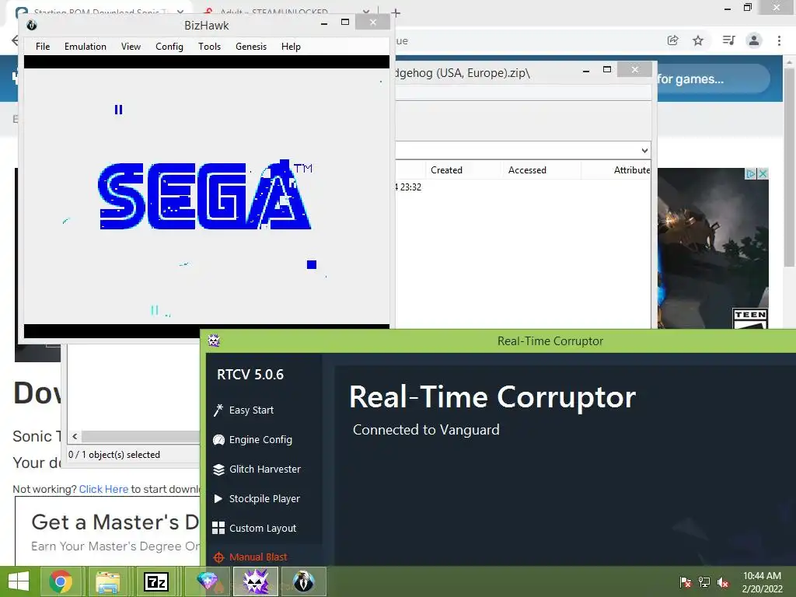
Task: Click the Click Here download link
Action: coord(103,489)
